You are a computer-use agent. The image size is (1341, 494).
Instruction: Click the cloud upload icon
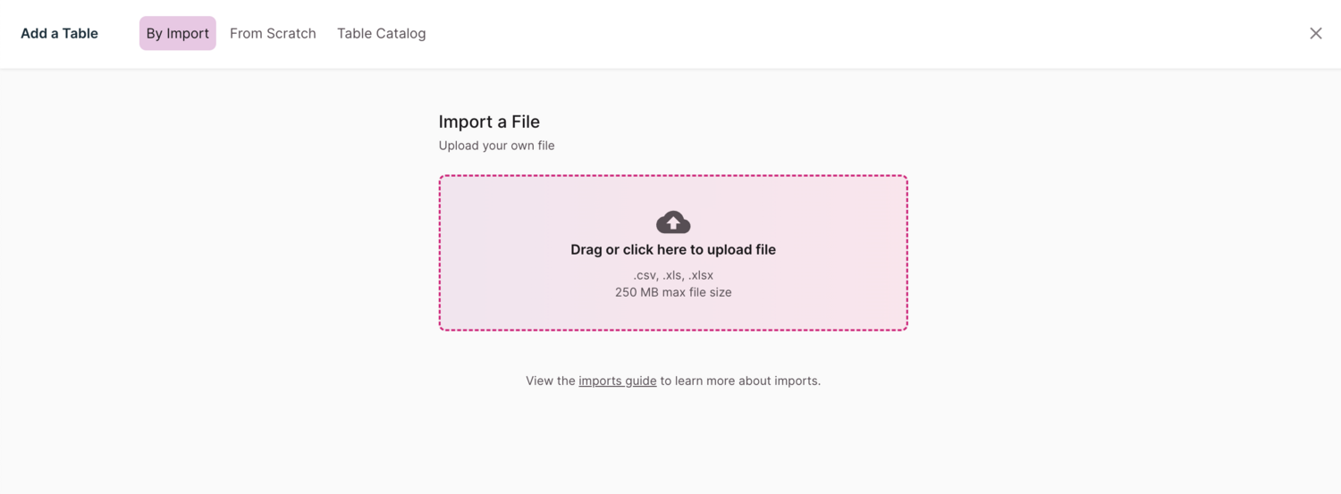pos(673,222)
